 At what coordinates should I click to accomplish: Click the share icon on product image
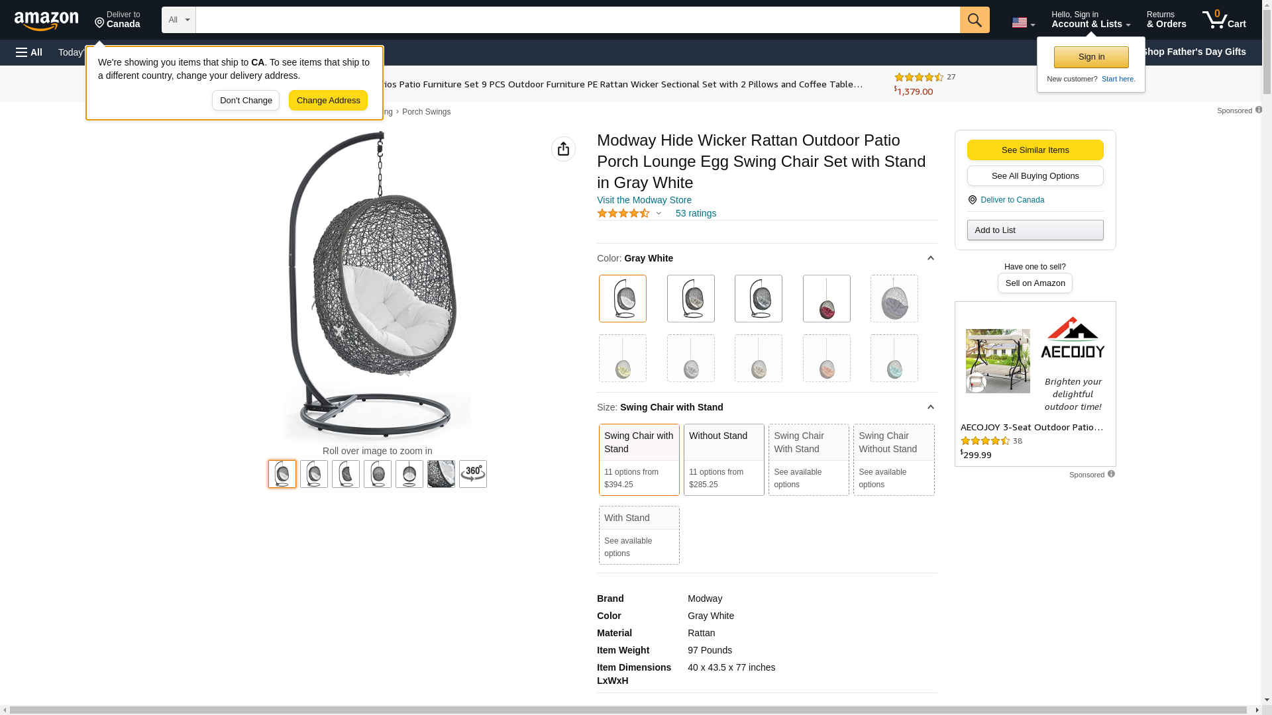[563, 149]
